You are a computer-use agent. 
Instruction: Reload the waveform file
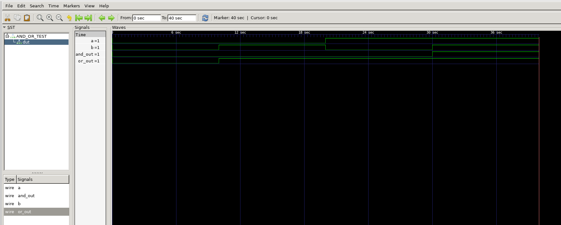click(205, 18)
